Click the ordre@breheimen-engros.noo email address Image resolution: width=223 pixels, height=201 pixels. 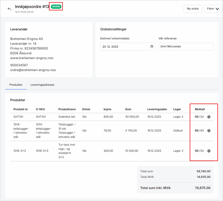pos(33,70)
